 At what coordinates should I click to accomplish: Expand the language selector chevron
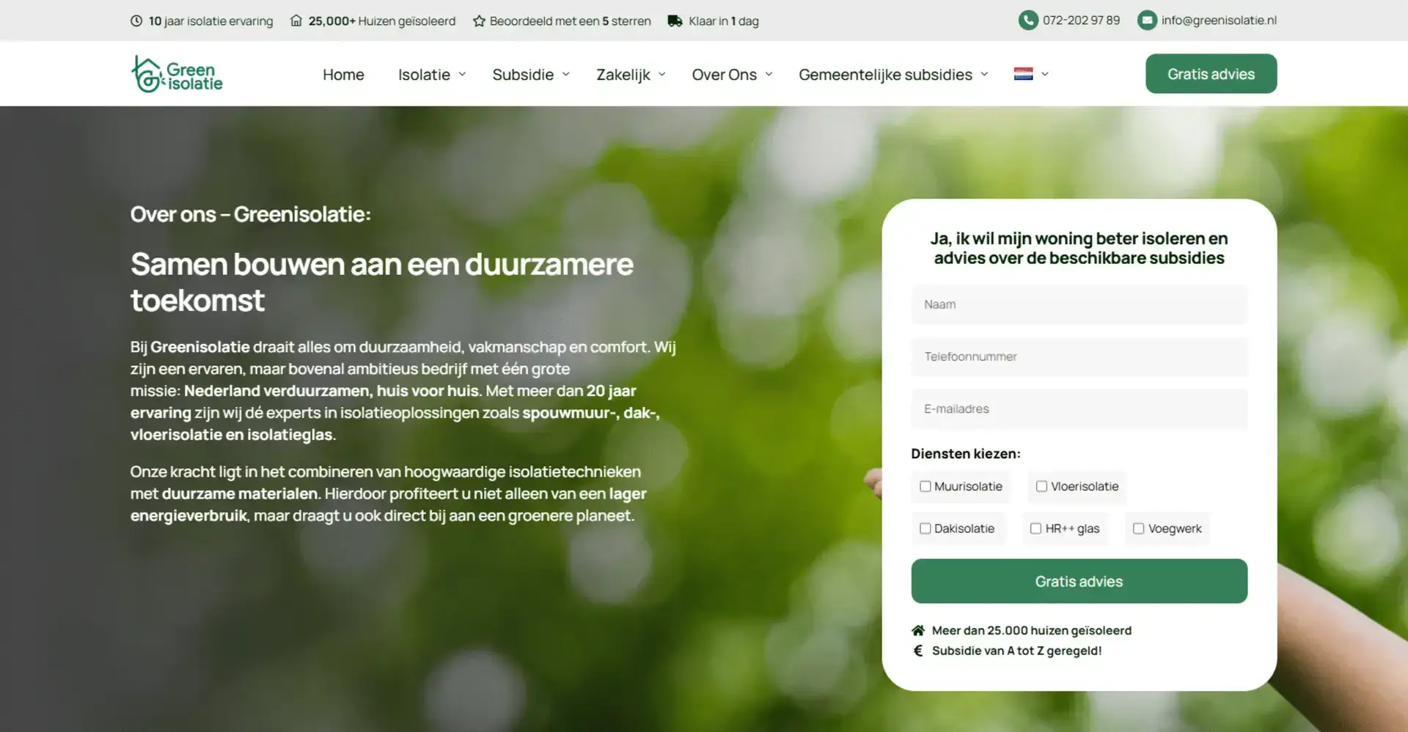(x=1045, y=74)
